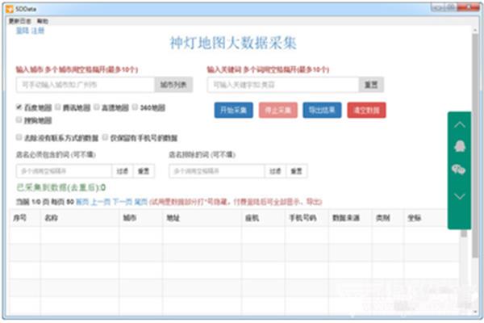
Task: Click the 城市 column header
Action: [140, 218]
